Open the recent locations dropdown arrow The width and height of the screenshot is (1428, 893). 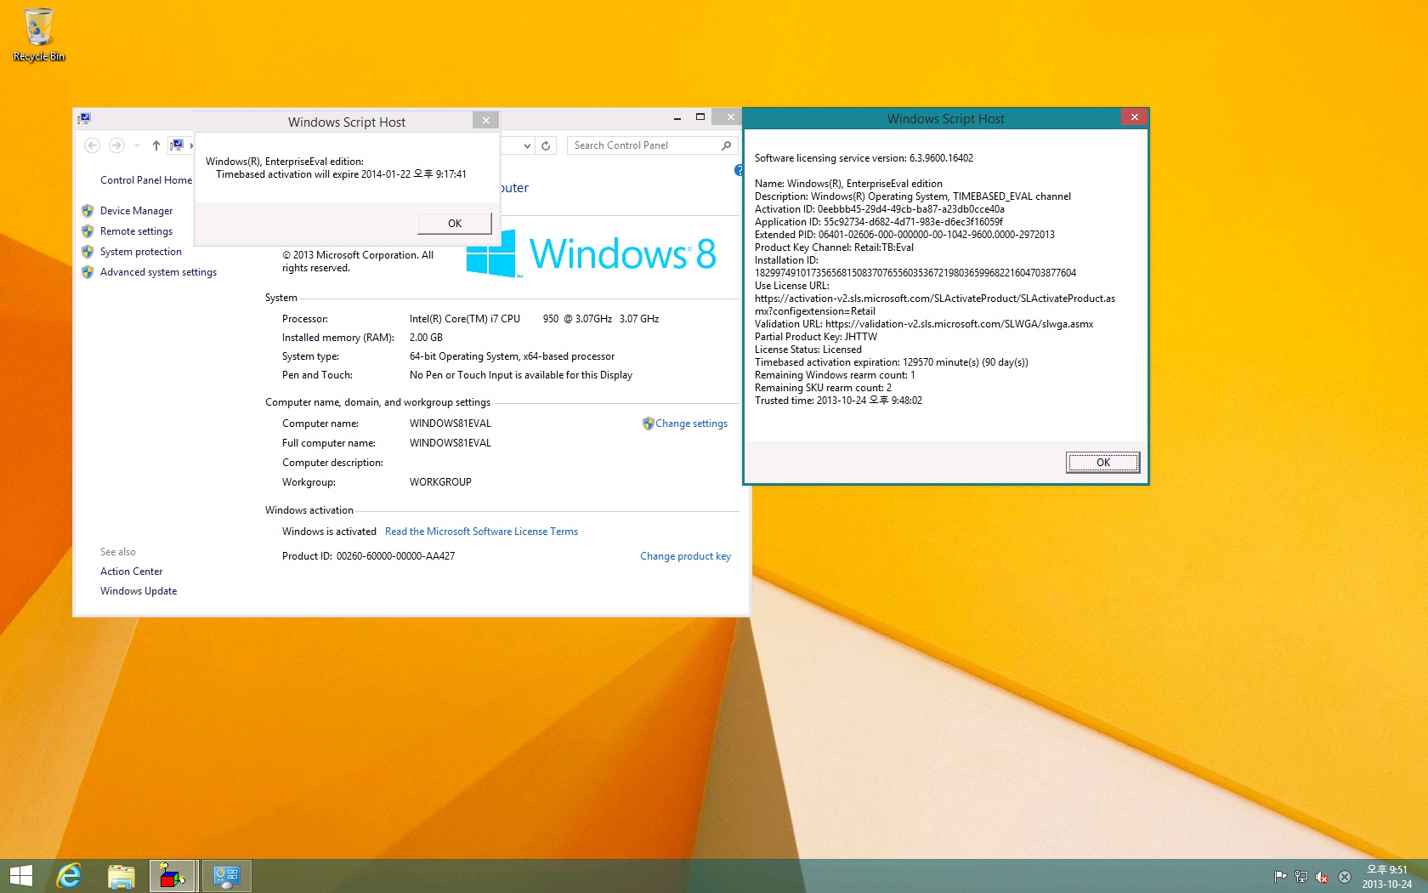tap(137, 145)
